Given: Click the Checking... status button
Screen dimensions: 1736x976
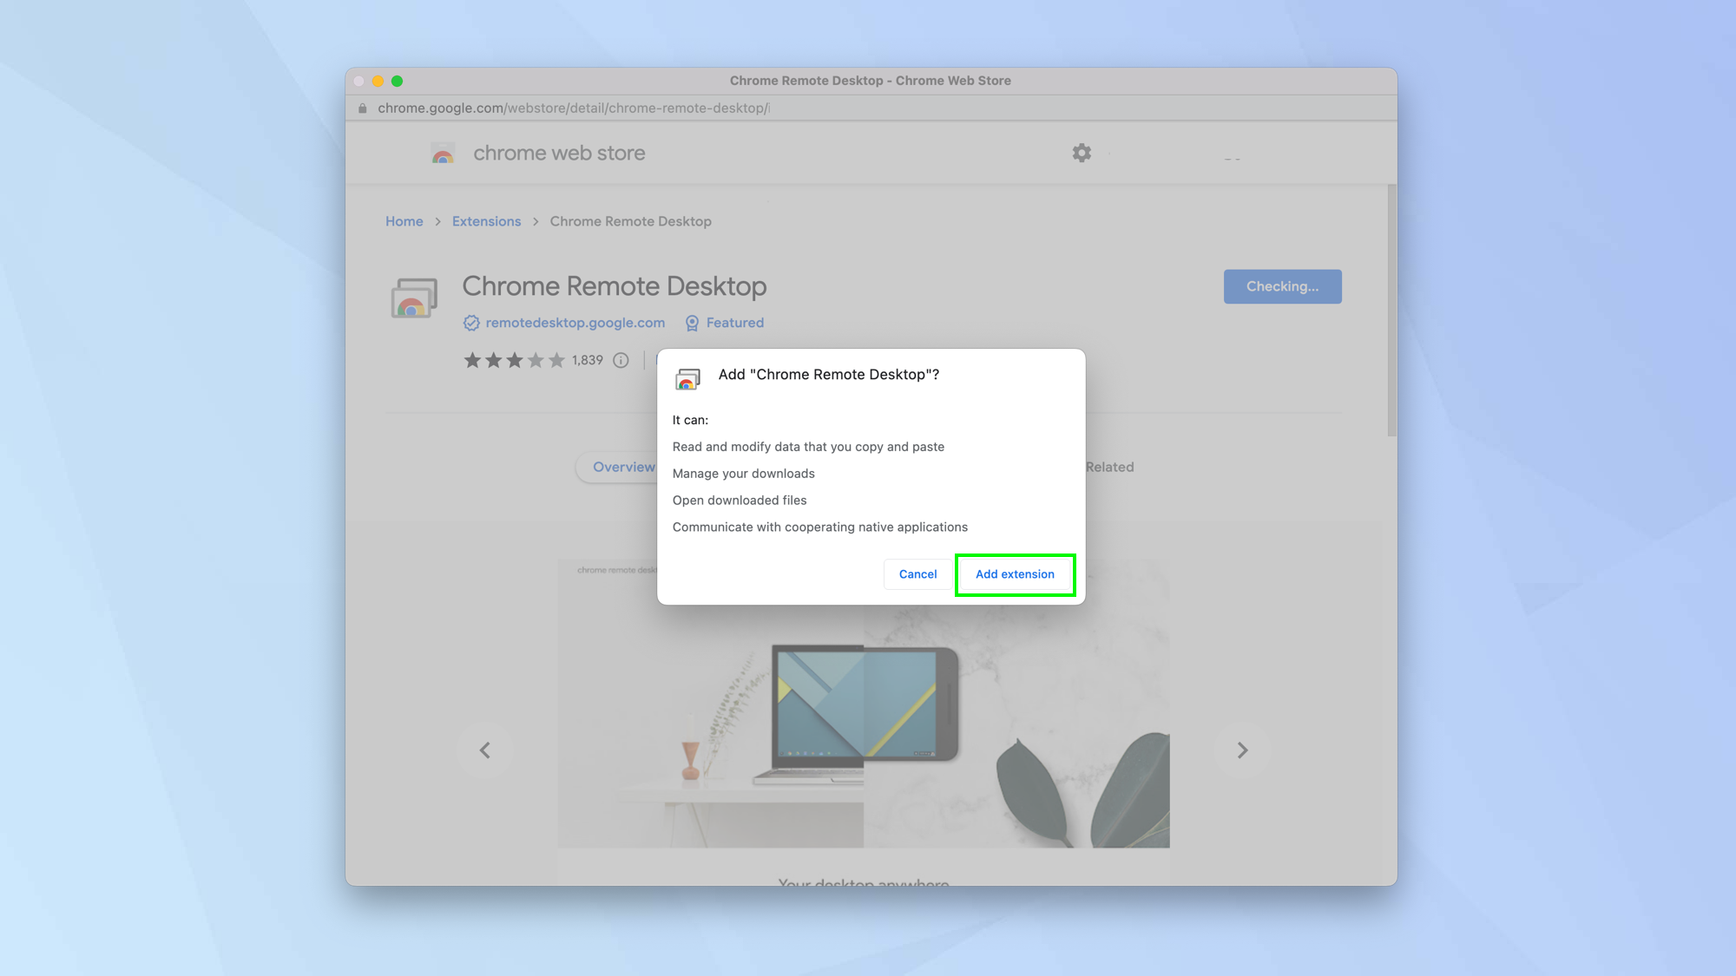Looking at the screenshot, I should pyautogui.click(x=1282, y=286).
